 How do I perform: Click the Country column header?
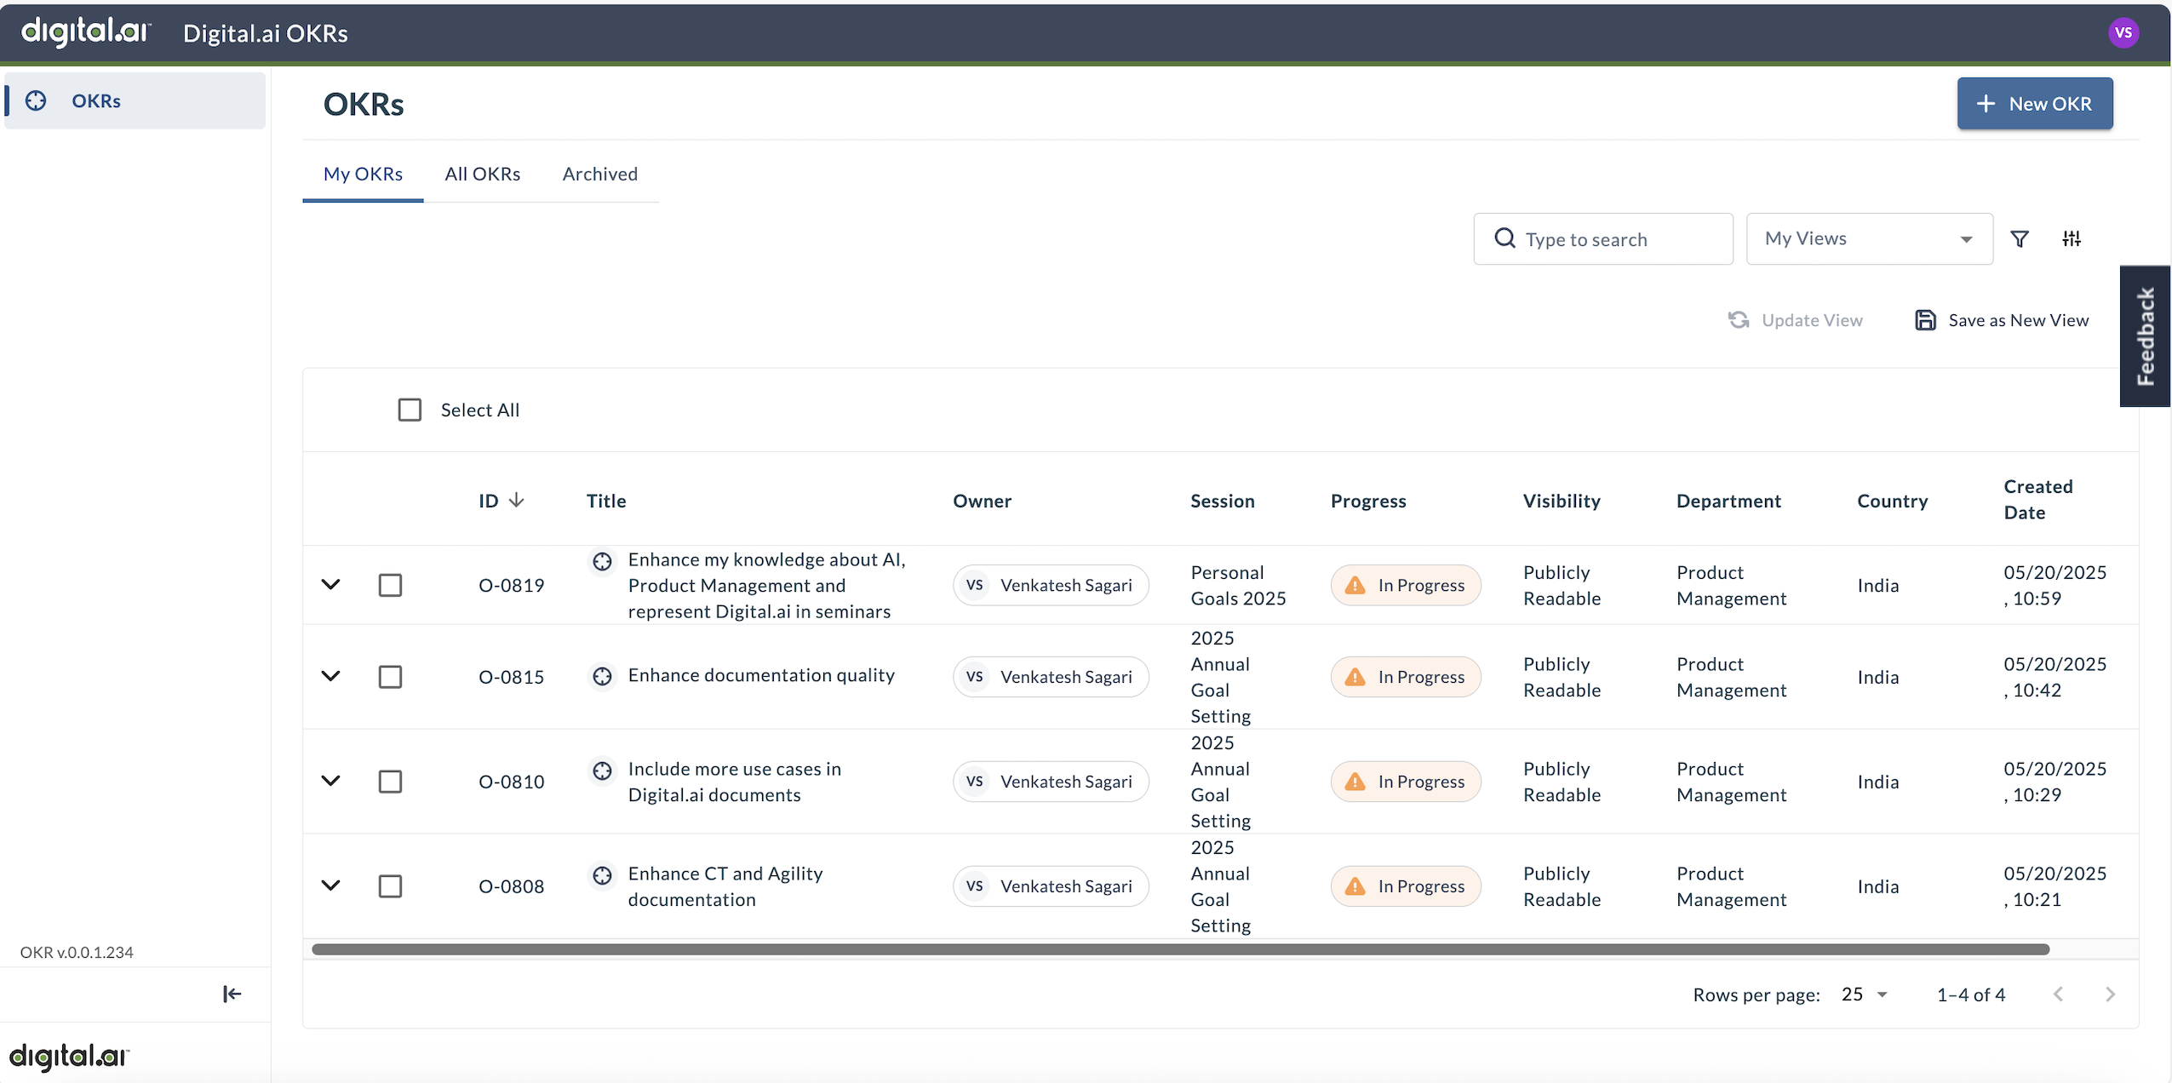[x=1892, y=501]
